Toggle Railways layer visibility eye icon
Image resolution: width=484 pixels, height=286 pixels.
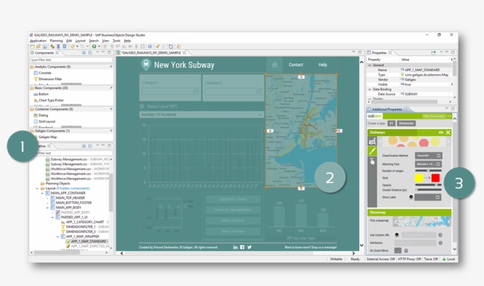[441, 132]
